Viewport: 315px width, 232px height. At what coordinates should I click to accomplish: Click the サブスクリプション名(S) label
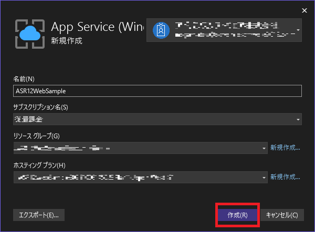40,107
